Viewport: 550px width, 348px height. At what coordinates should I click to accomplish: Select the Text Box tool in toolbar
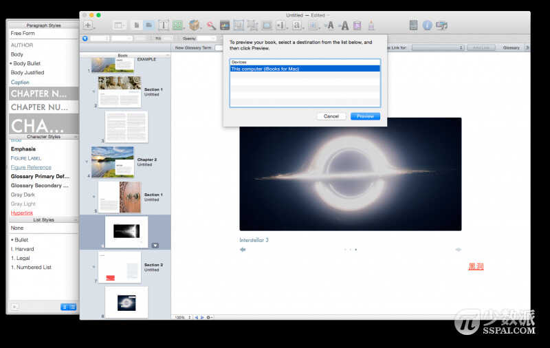[x=164, y=25]
